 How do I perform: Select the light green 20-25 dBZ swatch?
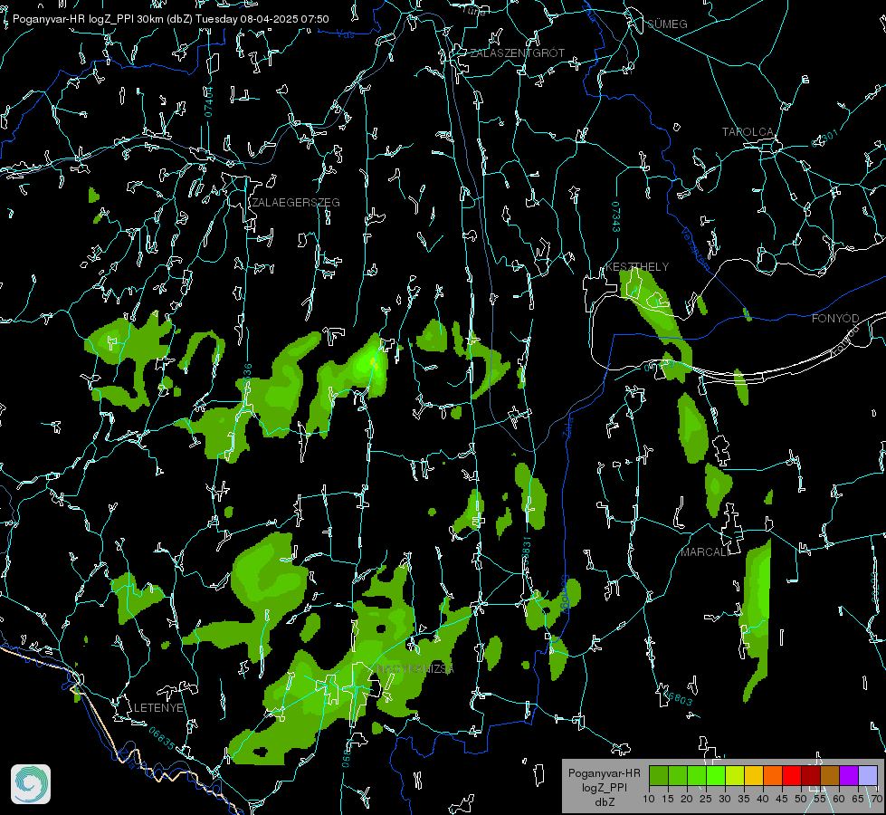(x=697, y=775)
